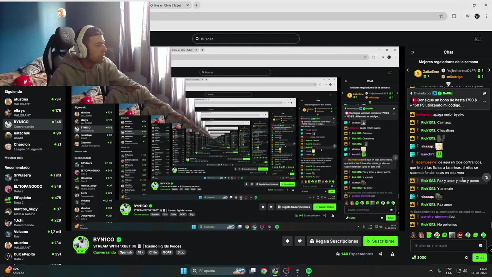Screen dimensions: 492x277
Task: Open Task View on the taskbar
Action: [x=253, y=271]
